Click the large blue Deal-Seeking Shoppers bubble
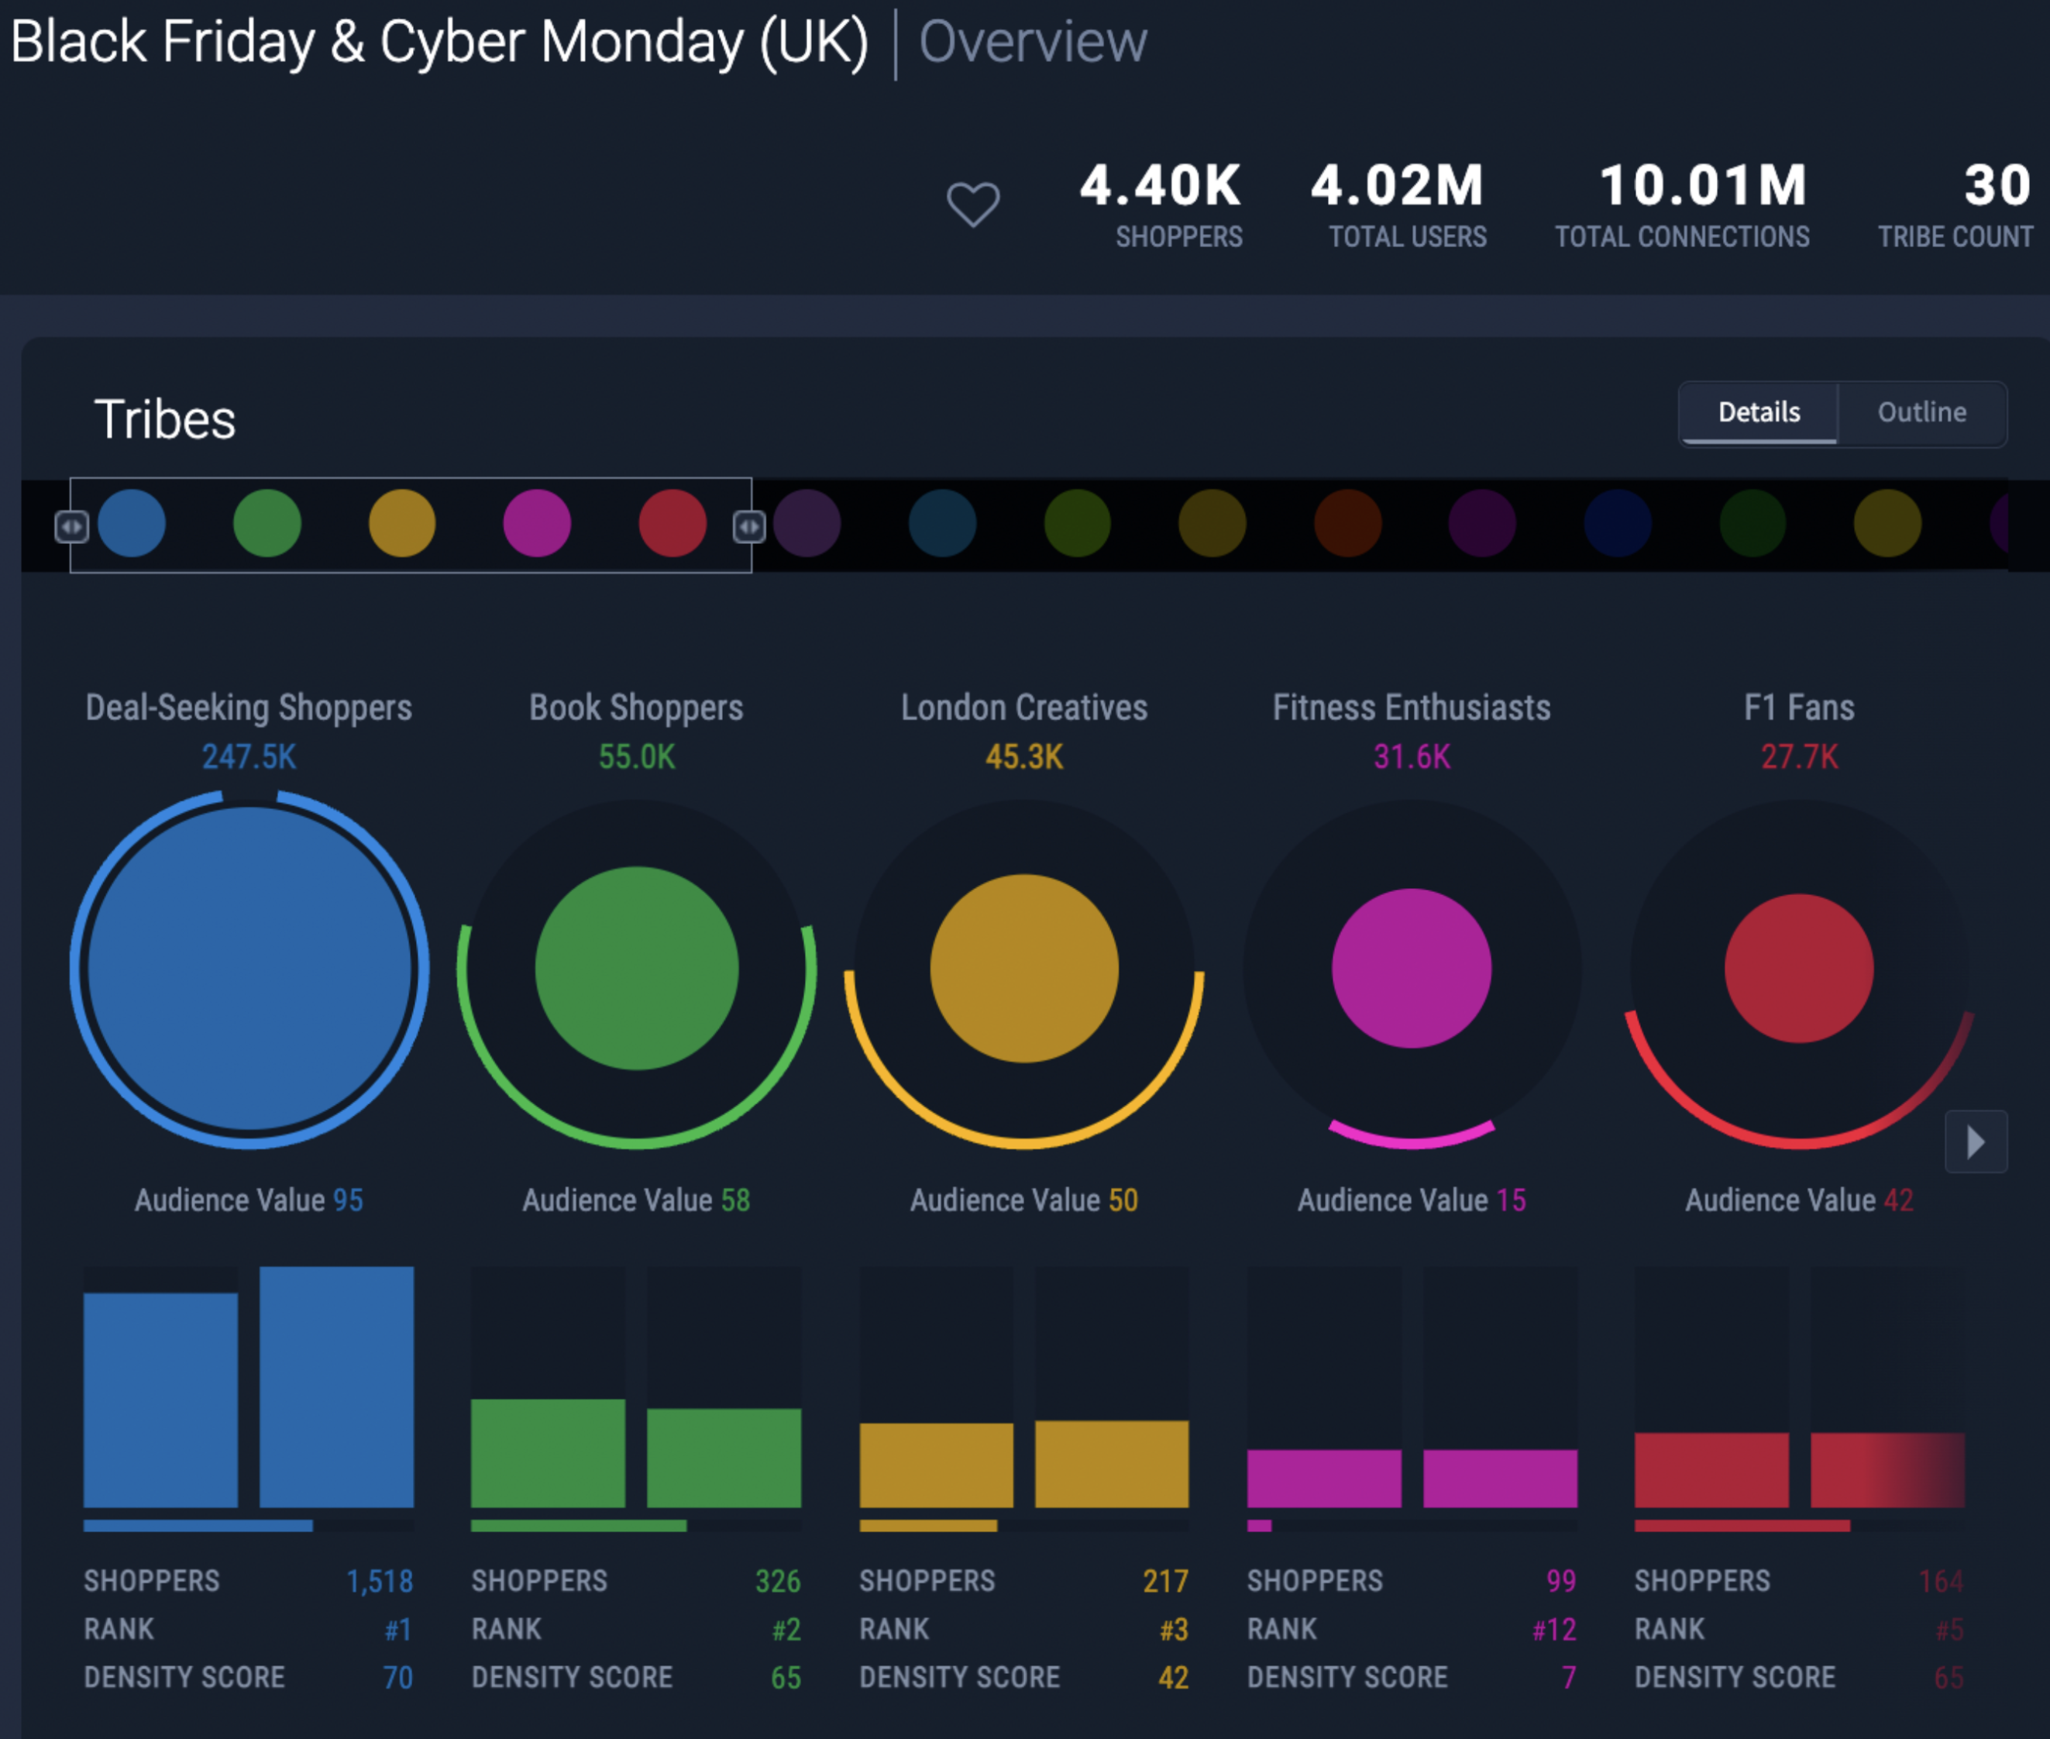Image resolution: width=2050 pixels, height=1739 pixels. pos(249,968)
